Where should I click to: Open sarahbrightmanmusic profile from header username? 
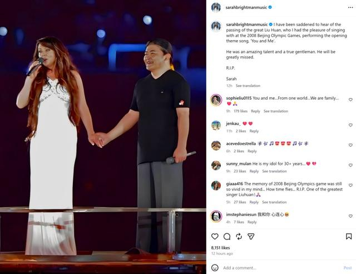(246, 7)
